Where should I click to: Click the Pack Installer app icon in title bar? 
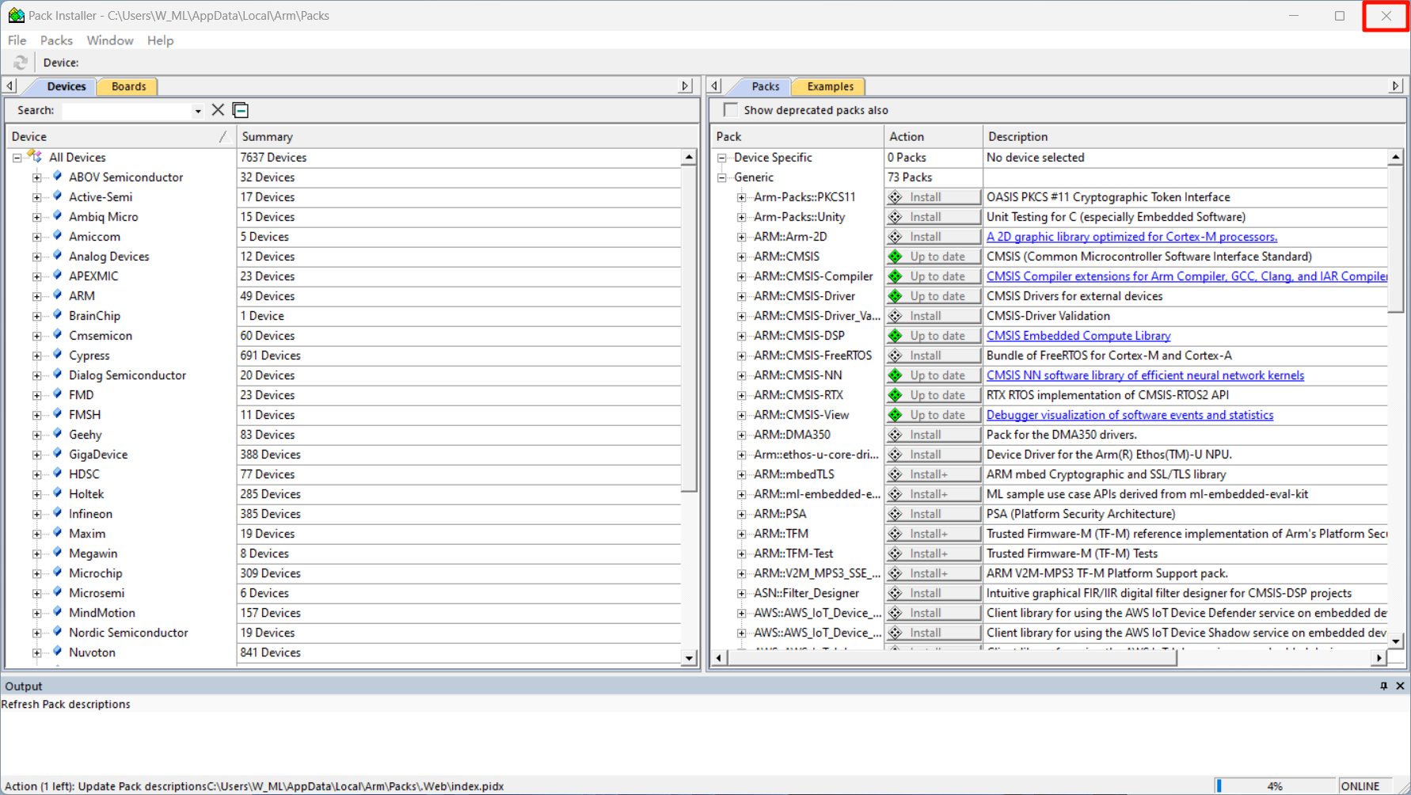(x=16, y=15)
